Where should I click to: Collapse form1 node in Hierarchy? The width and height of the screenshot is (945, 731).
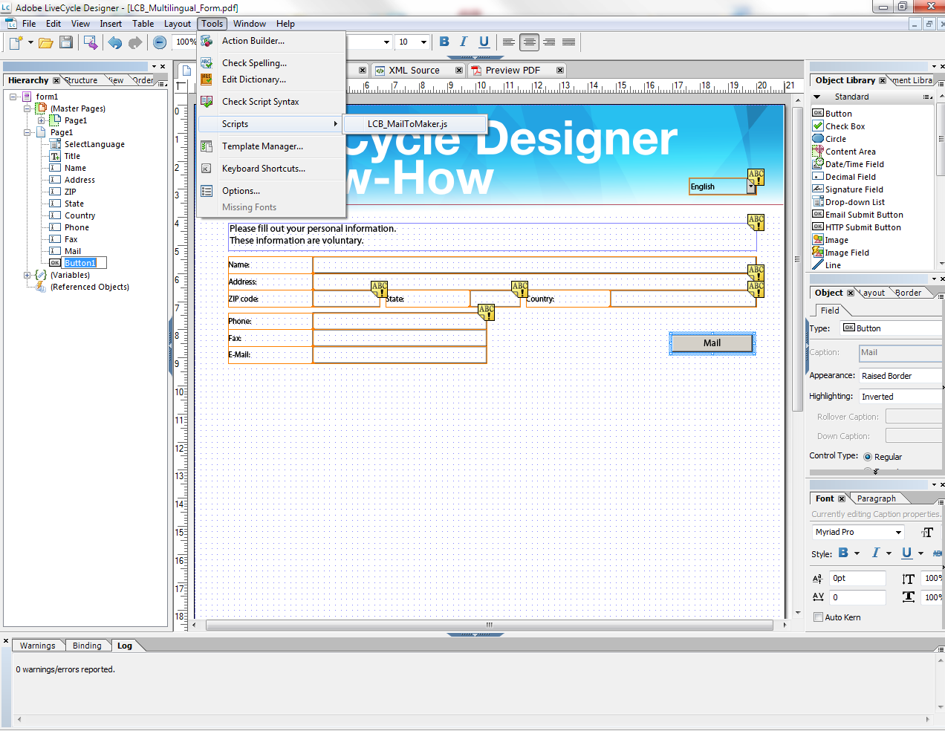(13, 97)
